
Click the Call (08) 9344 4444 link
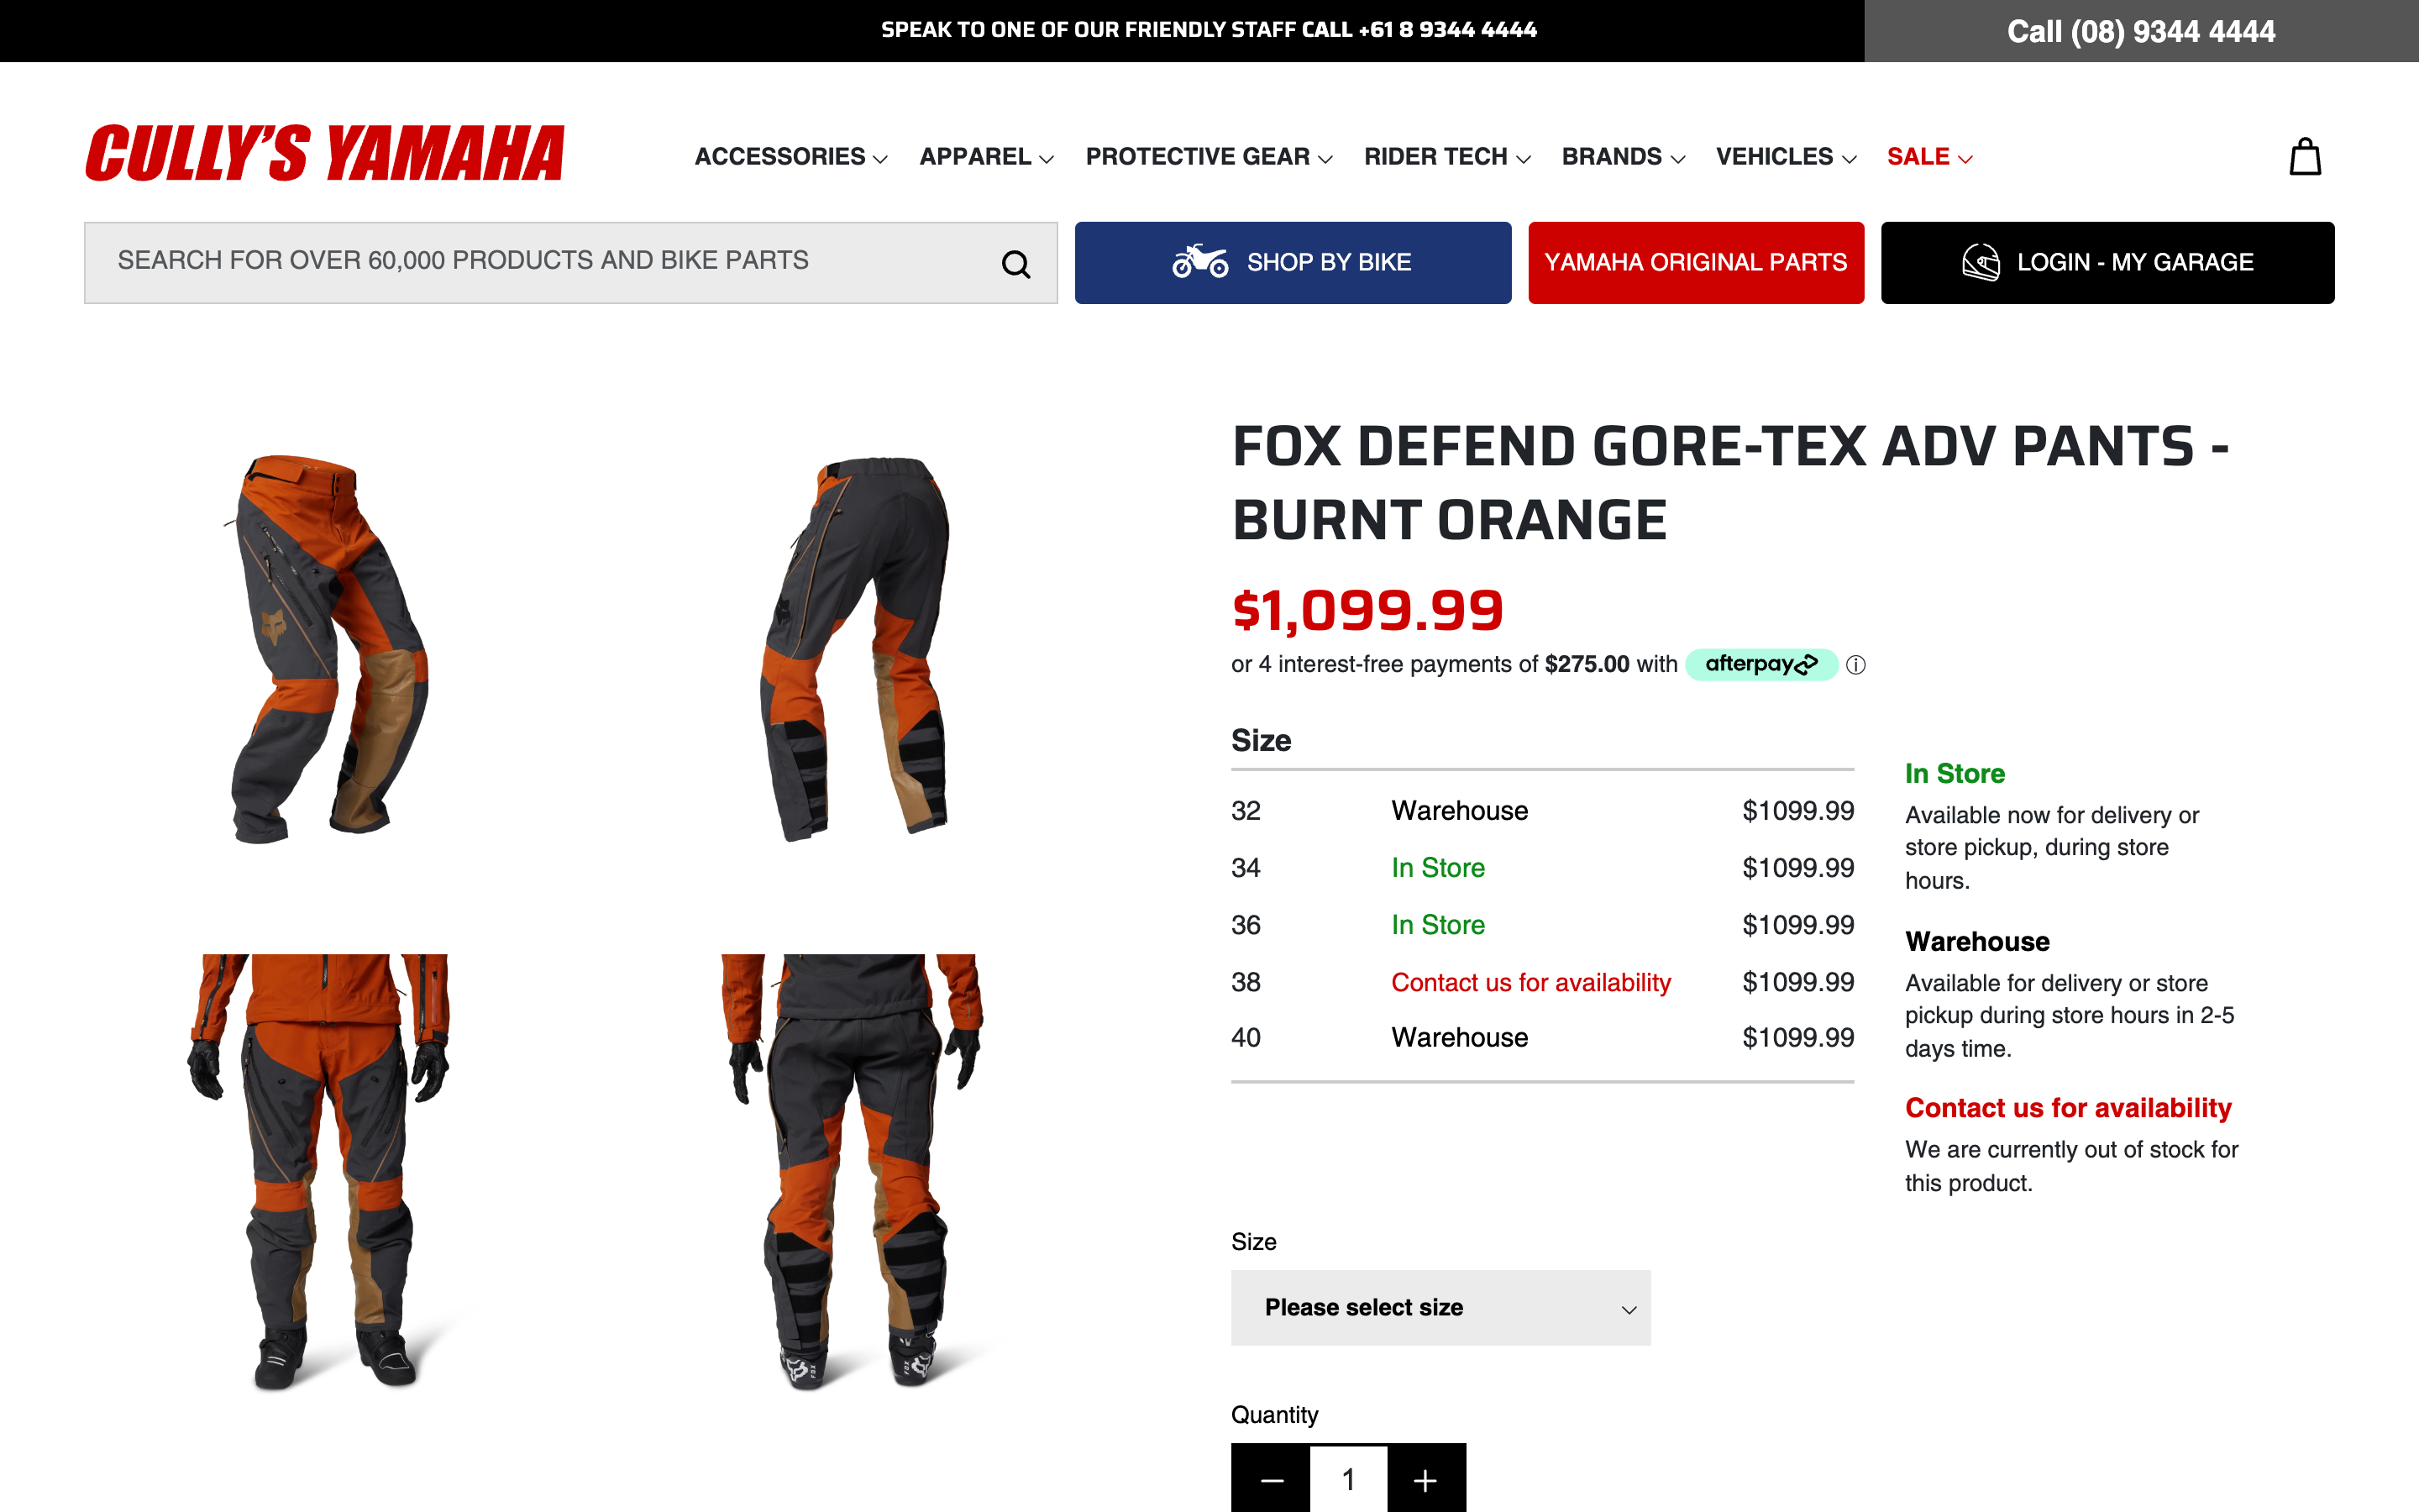click(x=2140, y=31)
